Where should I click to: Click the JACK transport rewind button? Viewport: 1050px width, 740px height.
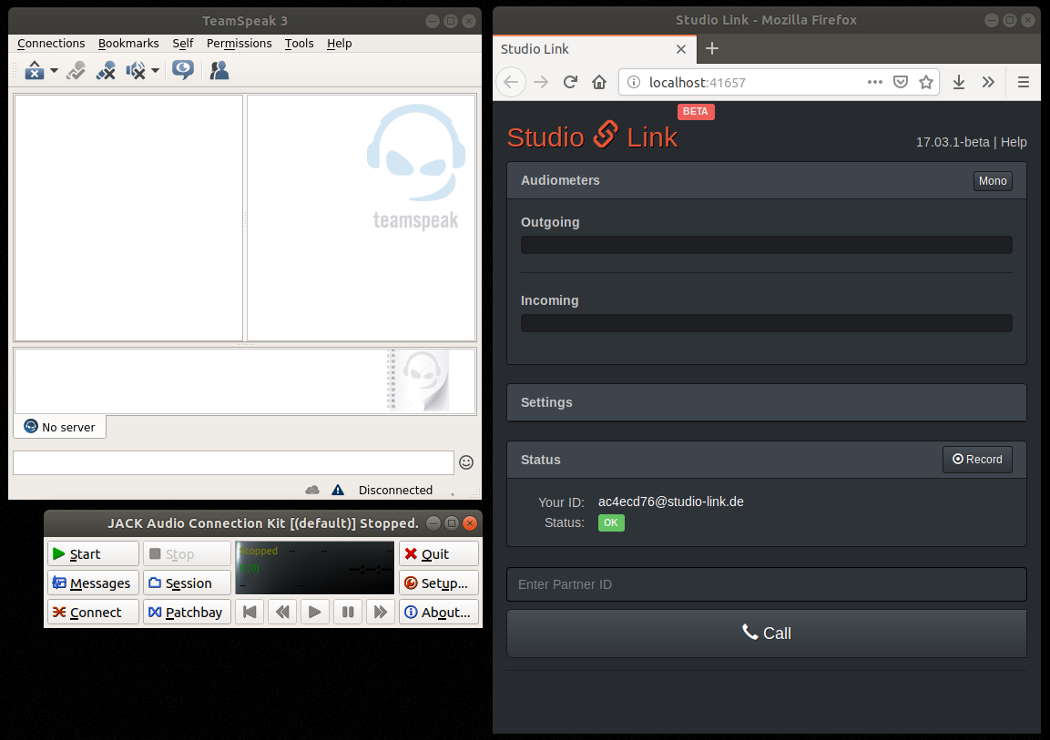click(282, 613)
